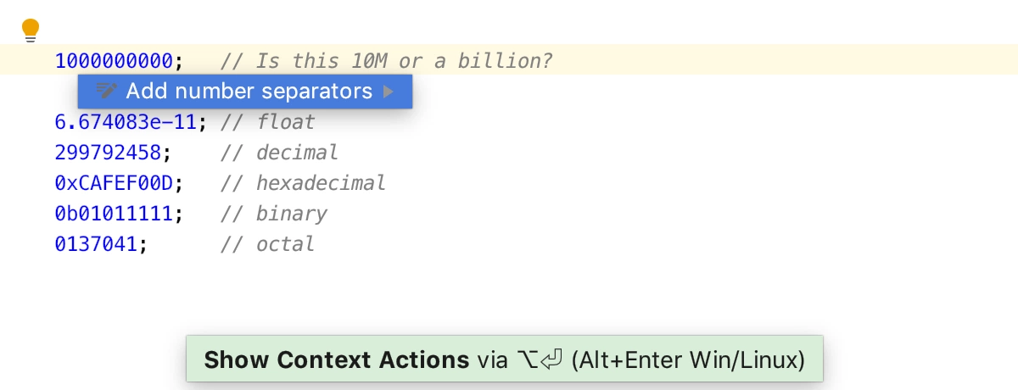
Task: Expand the Add number separators submenu arrow
Action: [x=389, y=92]
